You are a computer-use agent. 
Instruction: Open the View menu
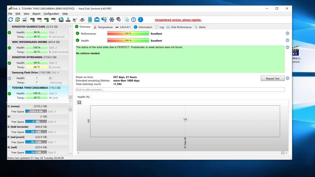(x=26, y=14)
